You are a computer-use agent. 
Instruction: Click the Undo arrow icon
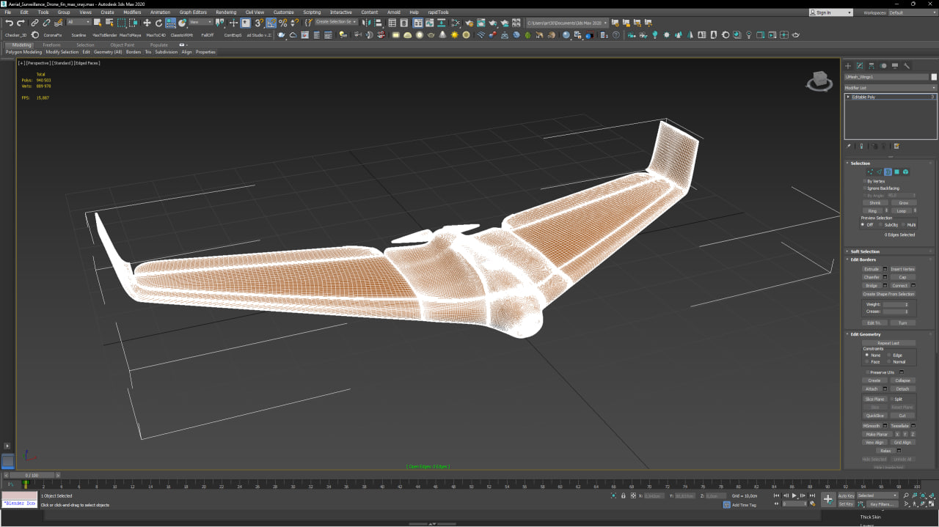click(9, 23)
